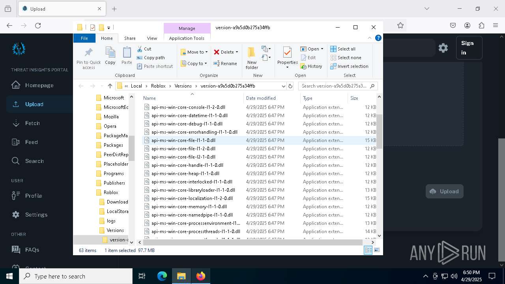The image size is (505, 284).
Task: Click the Copy ribbon icon
Action: coord(110,56)
